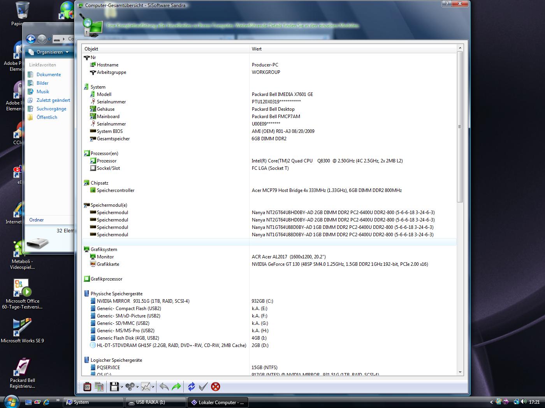Open Explorer recent pages dropdown arrow
This screenshot has width=545, height=408.
point(49,39)
